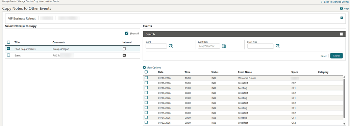Click the View Options gear icon
This screenshot has width=350, height=126.
coord(144,68)
